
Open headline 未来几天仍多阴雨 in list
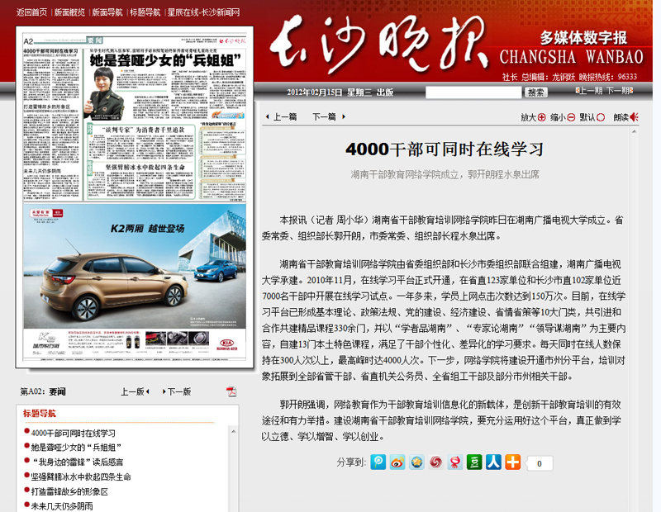pos(62,505)
